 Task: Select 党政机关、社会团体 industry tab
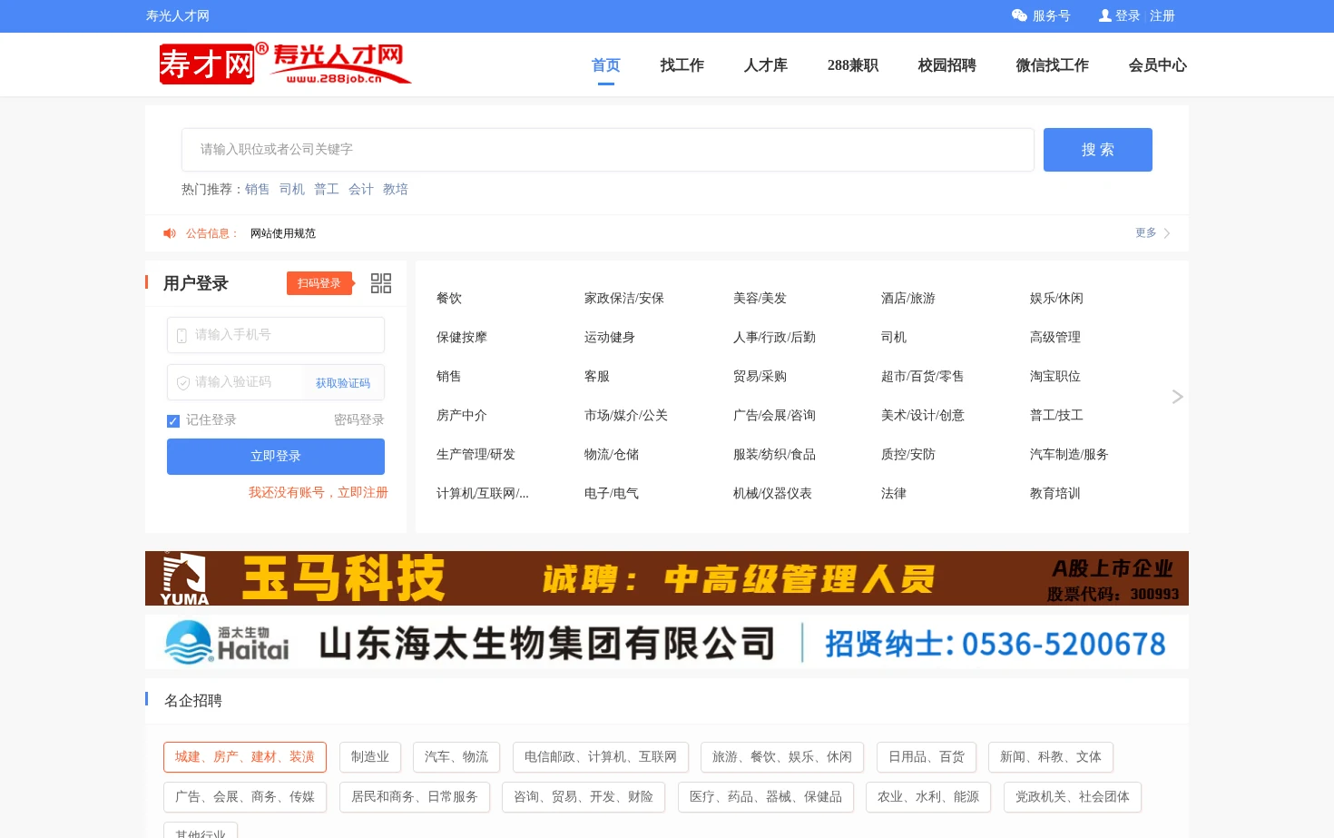(x=1073, y=797)
